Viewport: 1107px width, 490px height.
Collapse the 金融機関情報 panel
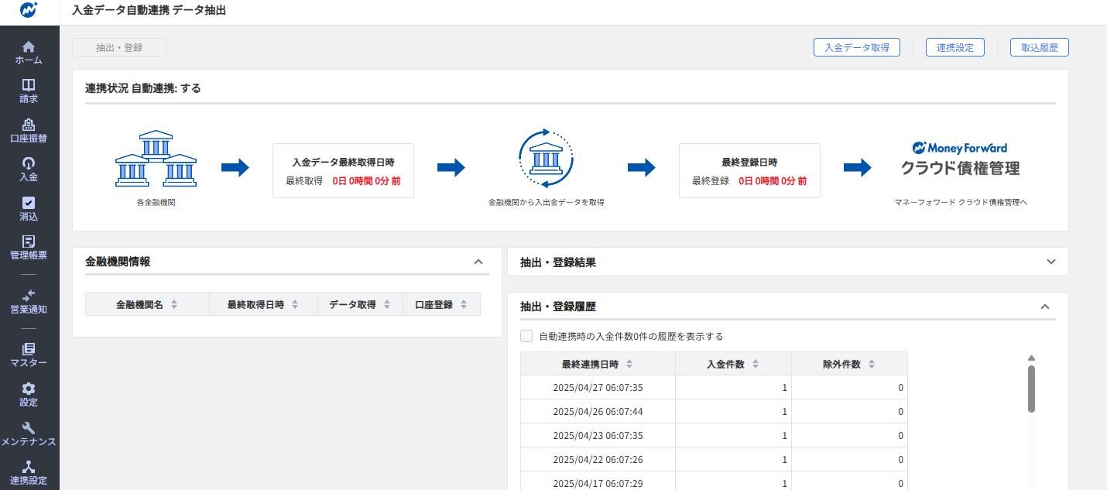(478, 262)
